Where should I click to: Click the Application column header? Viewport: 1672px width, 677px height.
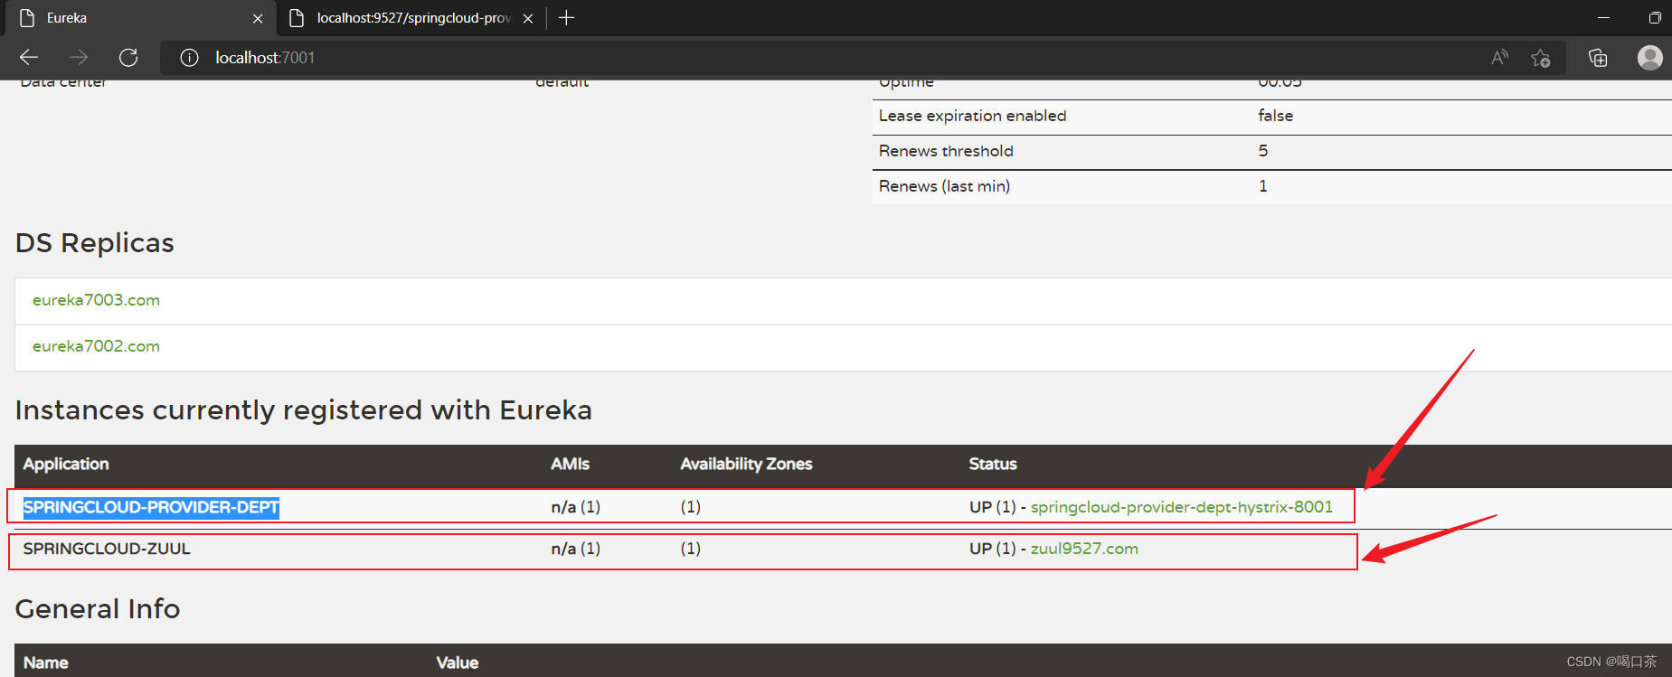click(66, 464)
